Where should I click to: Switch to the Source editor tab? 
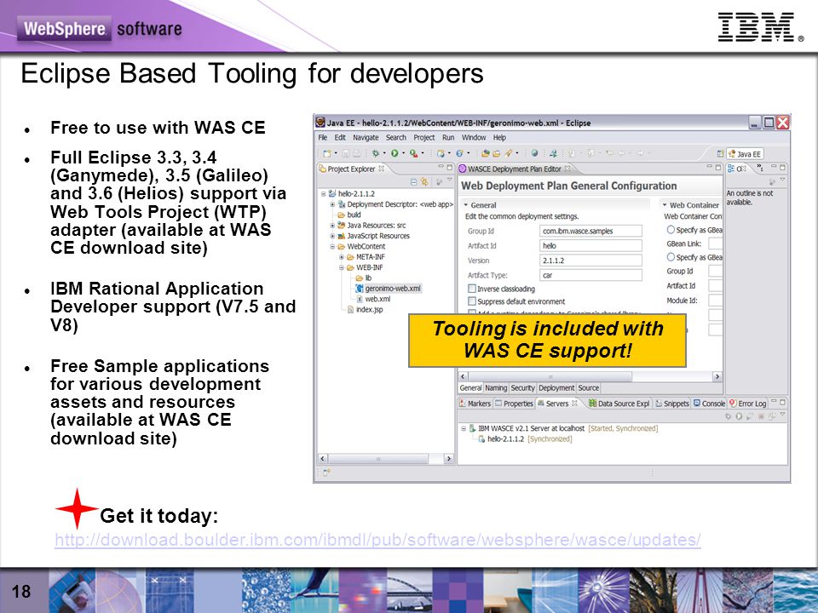tap(589, 388)
